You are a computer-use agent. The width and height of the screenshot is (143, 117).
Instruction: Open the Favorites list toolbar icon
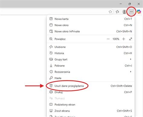pyautogui.click(x=117, y=12)
